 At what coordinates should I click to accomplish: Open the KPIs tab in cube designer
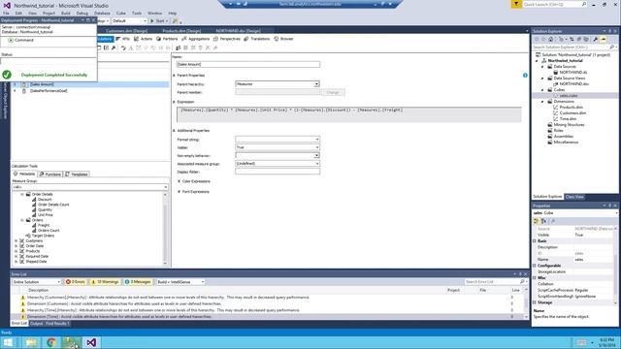click(x=123, y=39)
